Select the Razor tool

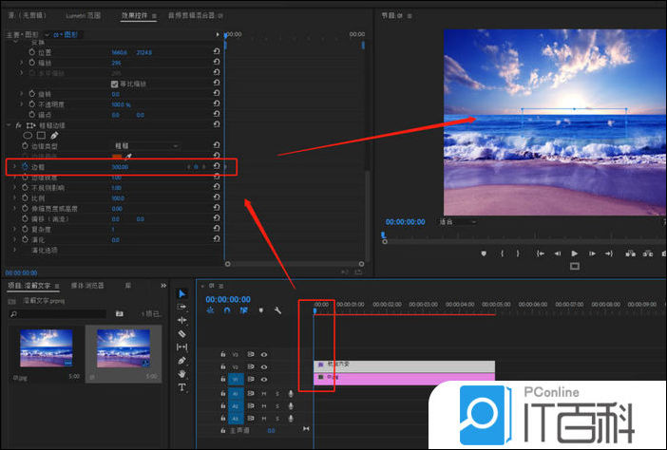pos(182,334)
